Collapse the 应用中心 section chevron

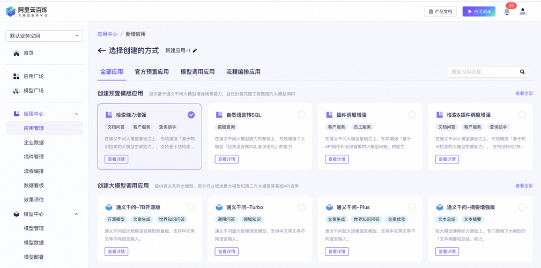coord(76,114)
